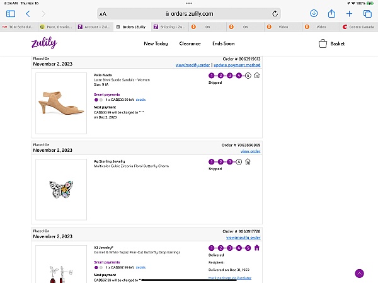The width and height of the screenshot is (378, 283).
Task: Click the Pelle Moda brand name
Action: click(x=103, y=75)
